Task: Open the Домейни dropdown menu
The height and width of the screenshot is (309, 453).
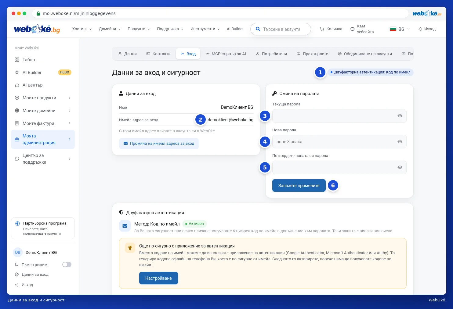Action: coord(110,29)
